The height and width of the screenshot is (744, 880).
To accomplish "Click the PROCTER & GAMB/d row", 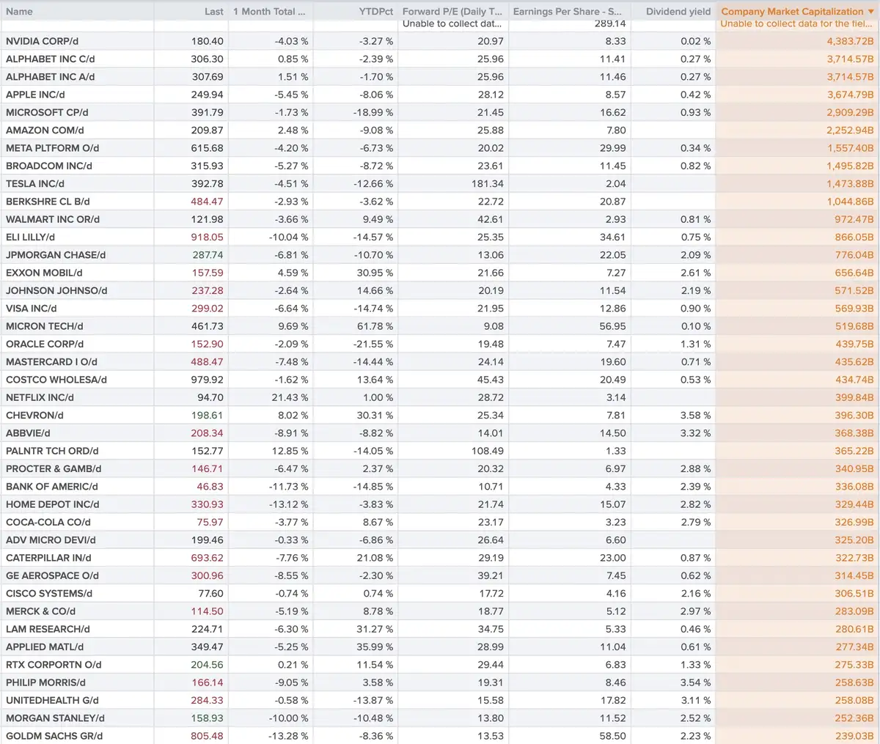I will click(440, 468).
